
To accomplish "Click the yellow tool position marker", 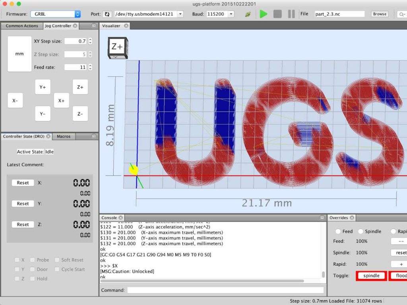I will [134, 170].
